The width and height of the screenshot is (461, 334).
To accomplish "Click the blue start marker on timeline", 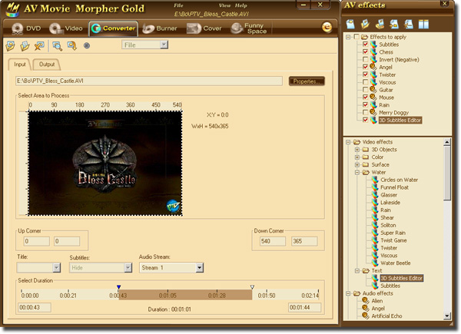I will point(119,287).
